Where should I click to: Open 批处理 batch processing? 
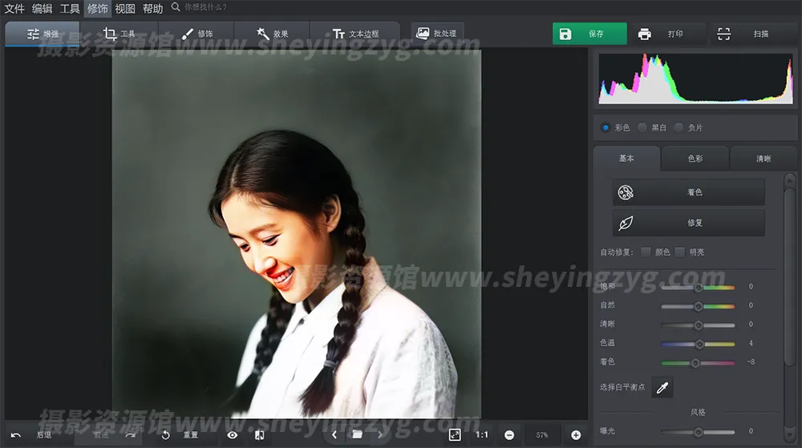437,33
